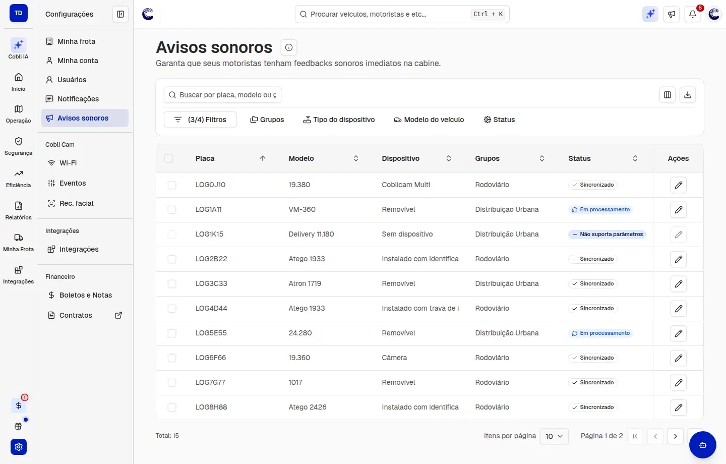Open the Operação map icon
726x464 pixels.
tap(19, 113)
